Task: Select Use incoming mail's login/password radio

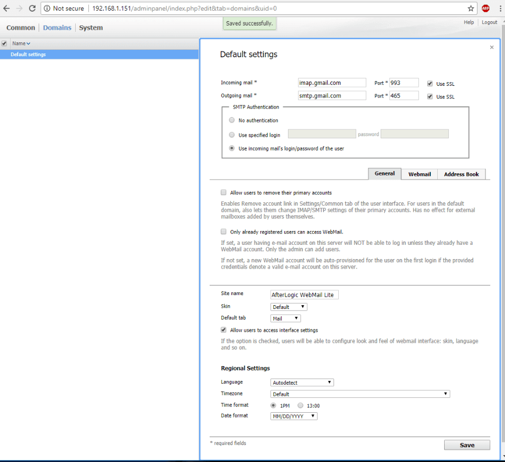Action: (x=231, y=148)
